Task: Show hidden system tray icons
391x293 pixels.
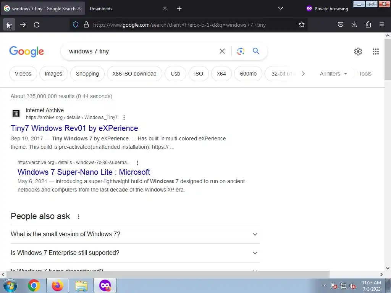Action: tap(325, 286)
